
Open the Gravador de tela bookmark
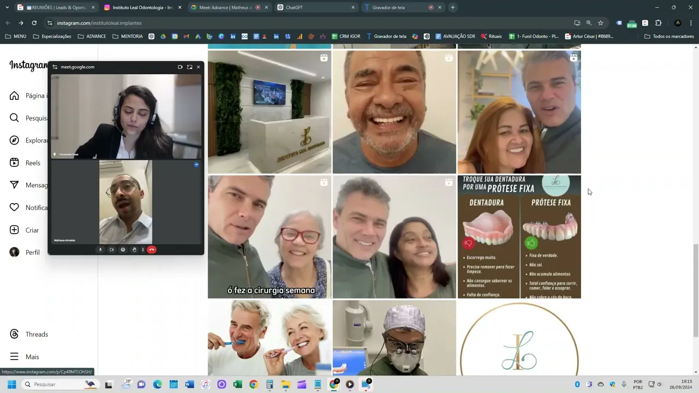tap(387, 37)
